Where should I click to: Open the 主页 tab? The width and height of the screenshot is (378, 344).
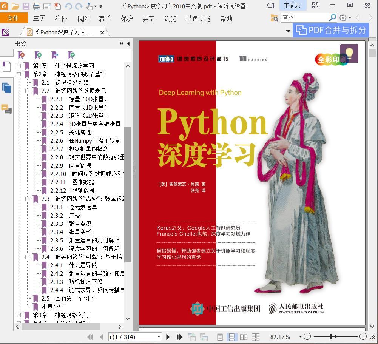[x=39, y=19]
